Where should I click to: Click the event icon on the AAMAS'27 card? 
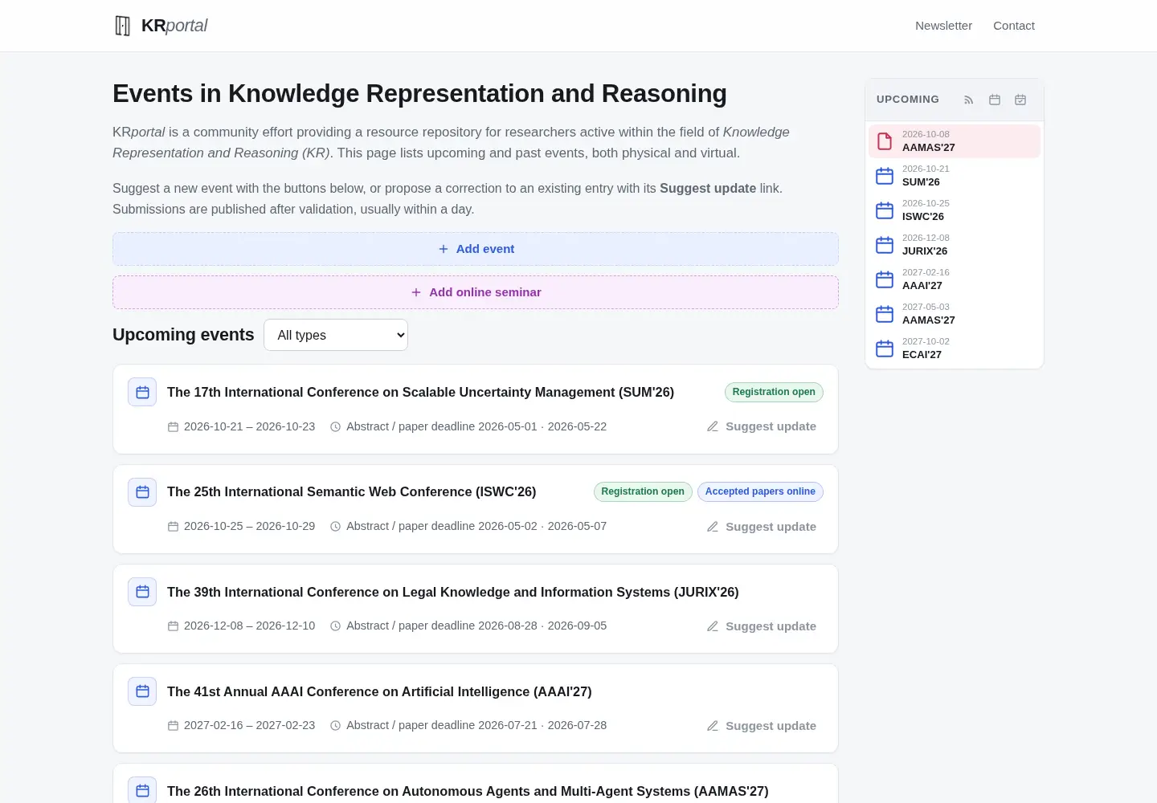pos(142,791)
